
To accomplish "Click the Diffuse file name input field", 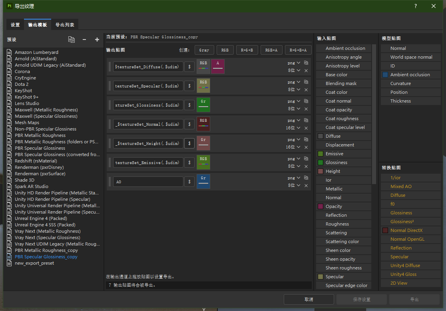I will [148, 67].
